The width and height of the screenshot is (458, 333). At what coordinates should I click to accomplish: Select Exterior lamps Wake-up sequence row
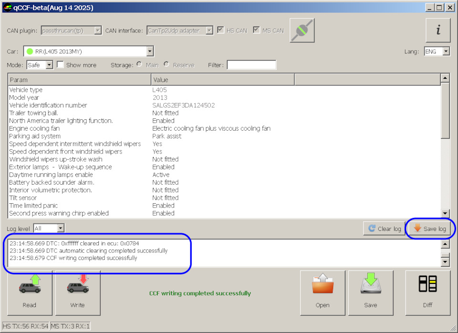pyautogui.click(x=224, y=167)
